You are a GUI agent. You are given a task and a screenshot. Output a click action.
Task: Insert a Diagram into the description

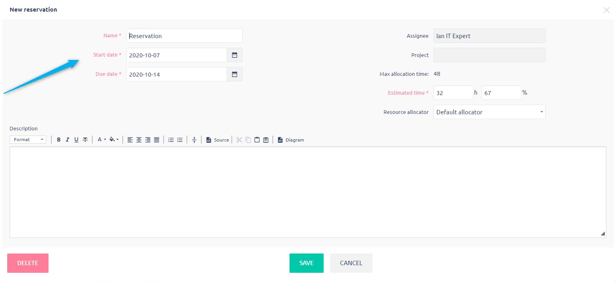(291, 140)
